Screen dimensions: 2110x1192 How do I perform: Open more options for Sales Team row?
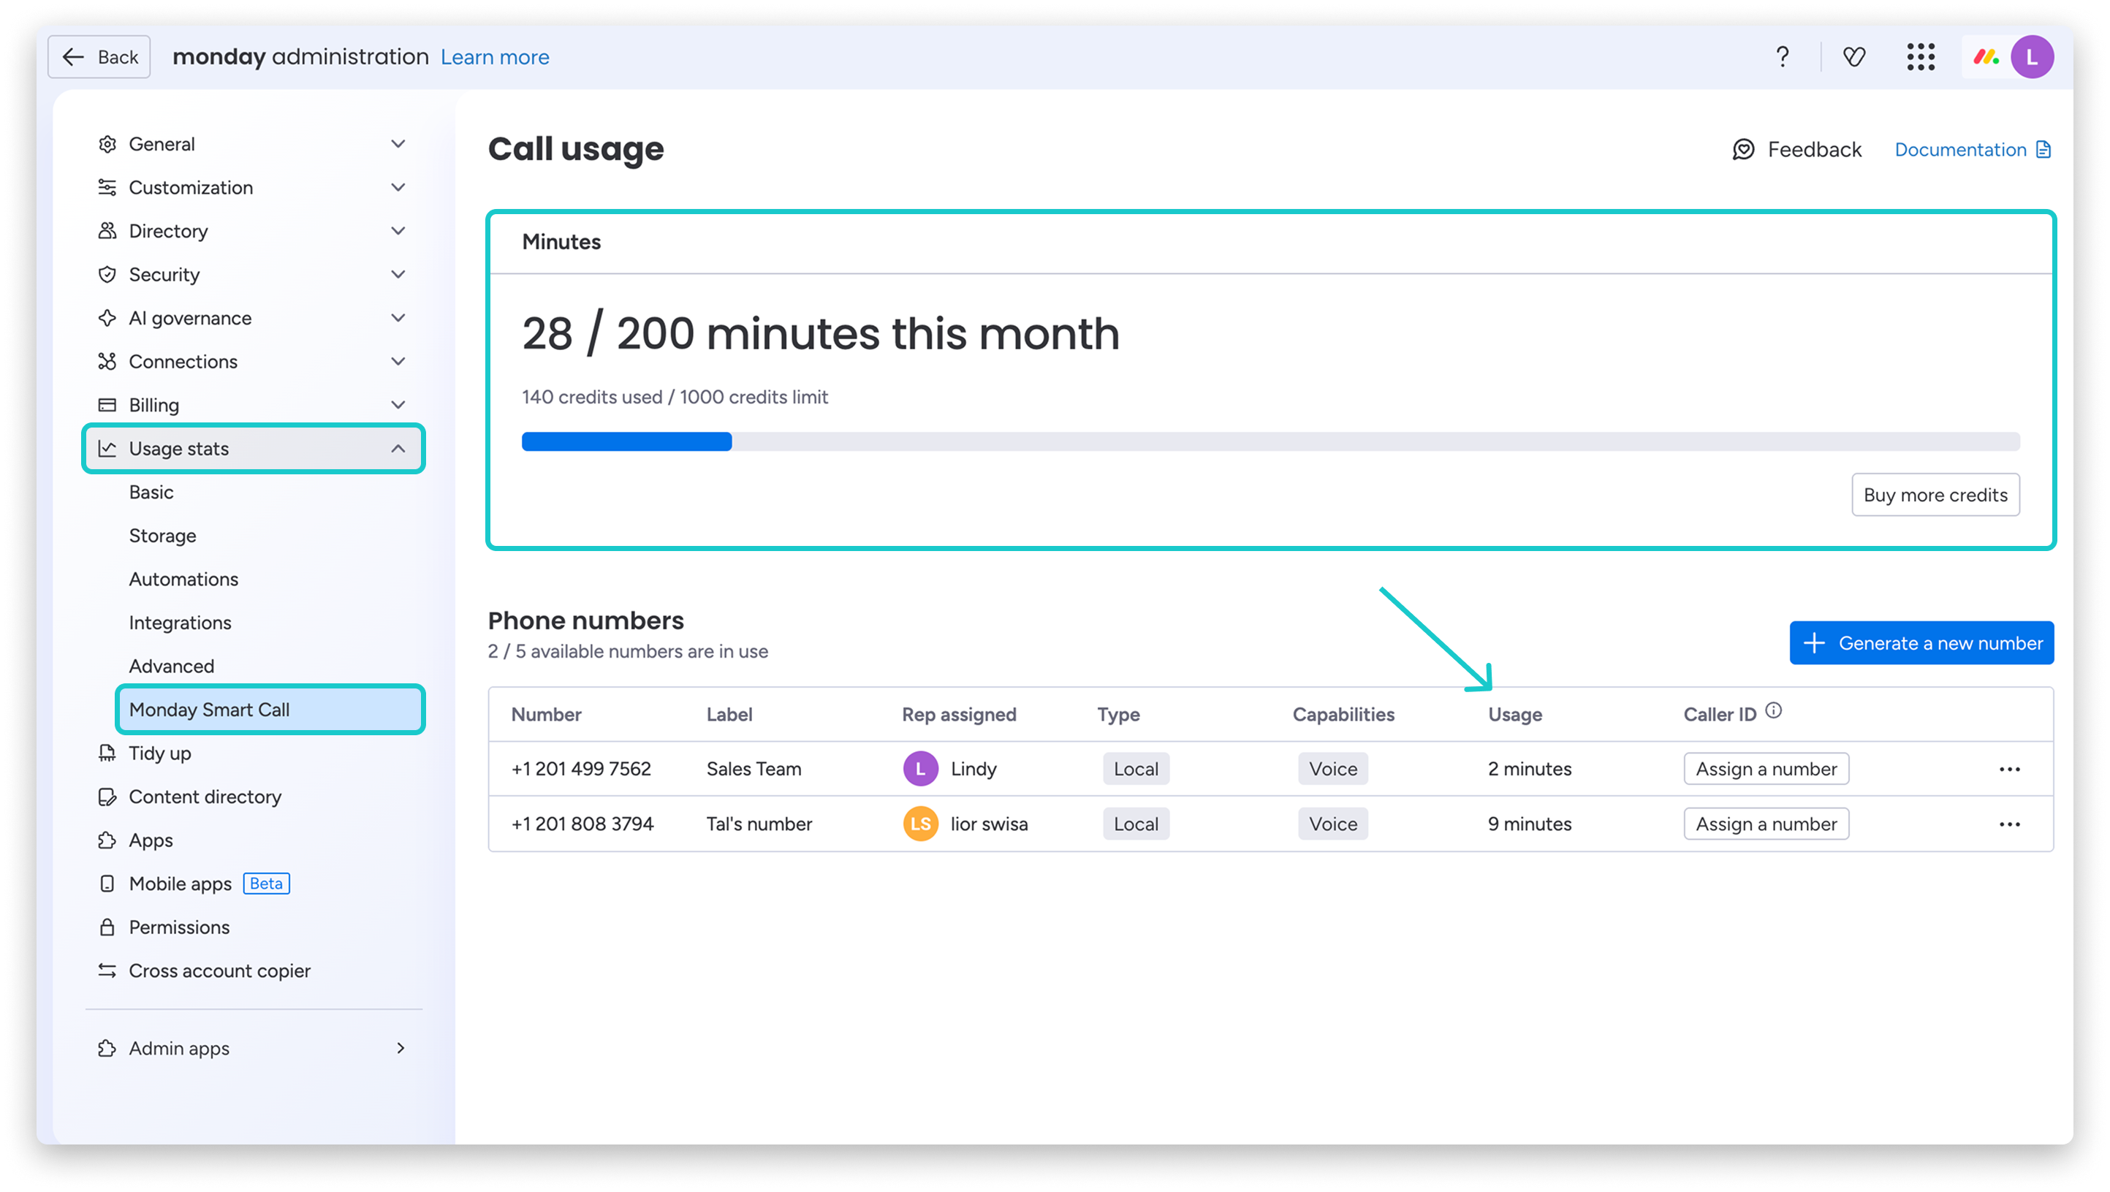pyautogui.click(x=2009, y=770)
